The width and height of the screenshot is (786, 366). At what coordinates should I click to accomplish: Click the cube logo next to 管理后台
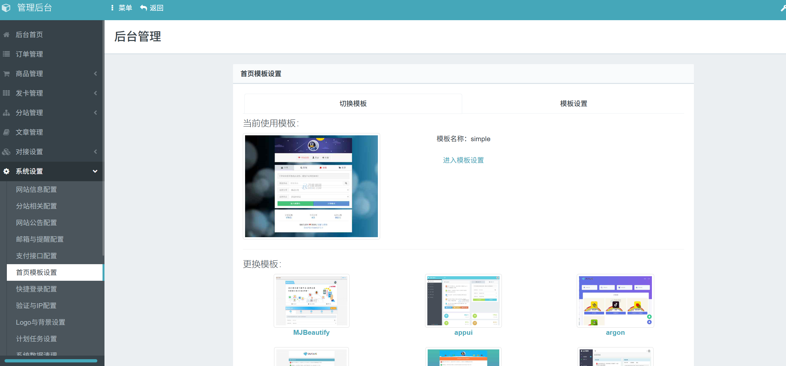[x=6, y=7]
